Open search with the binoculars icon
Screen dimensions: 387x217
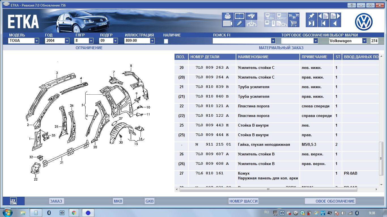click(x=251, y=16)
